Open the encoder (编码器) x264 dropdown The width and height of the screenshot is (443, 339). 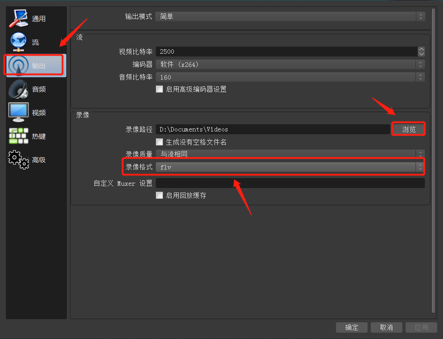point(290,65)
